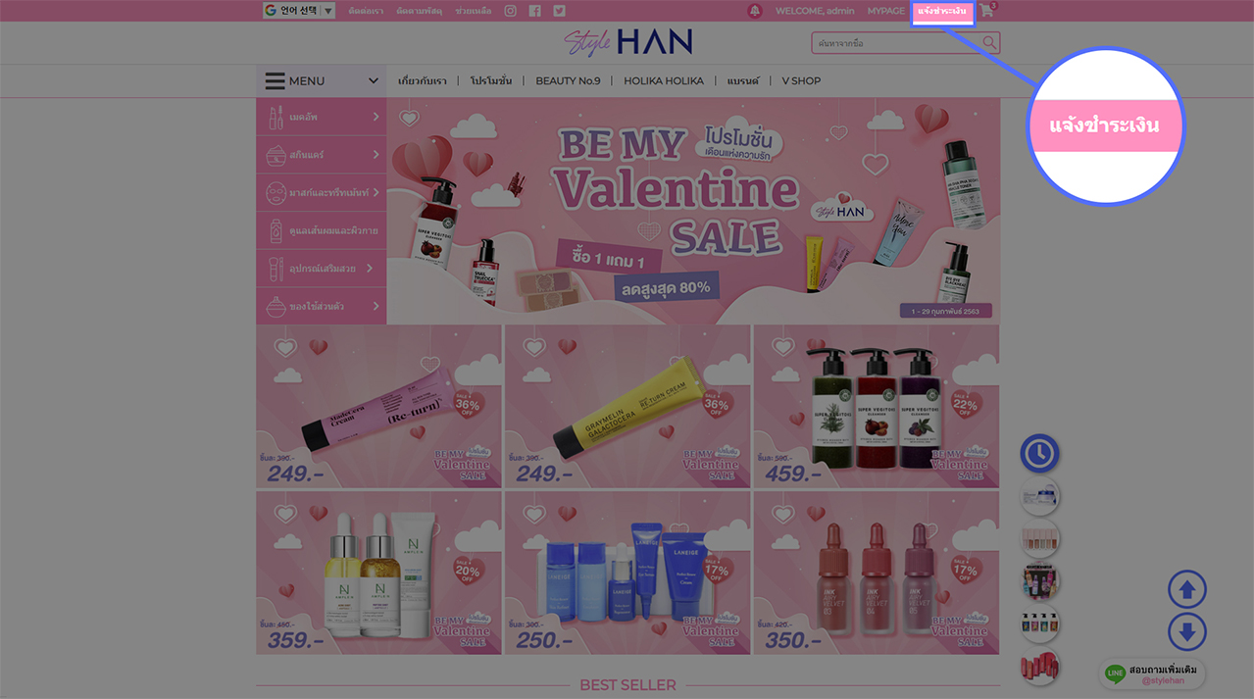Click the ติดตามพัสดุ link
The width and height of the screenshot is (1254, 699).
pos(419,11)
